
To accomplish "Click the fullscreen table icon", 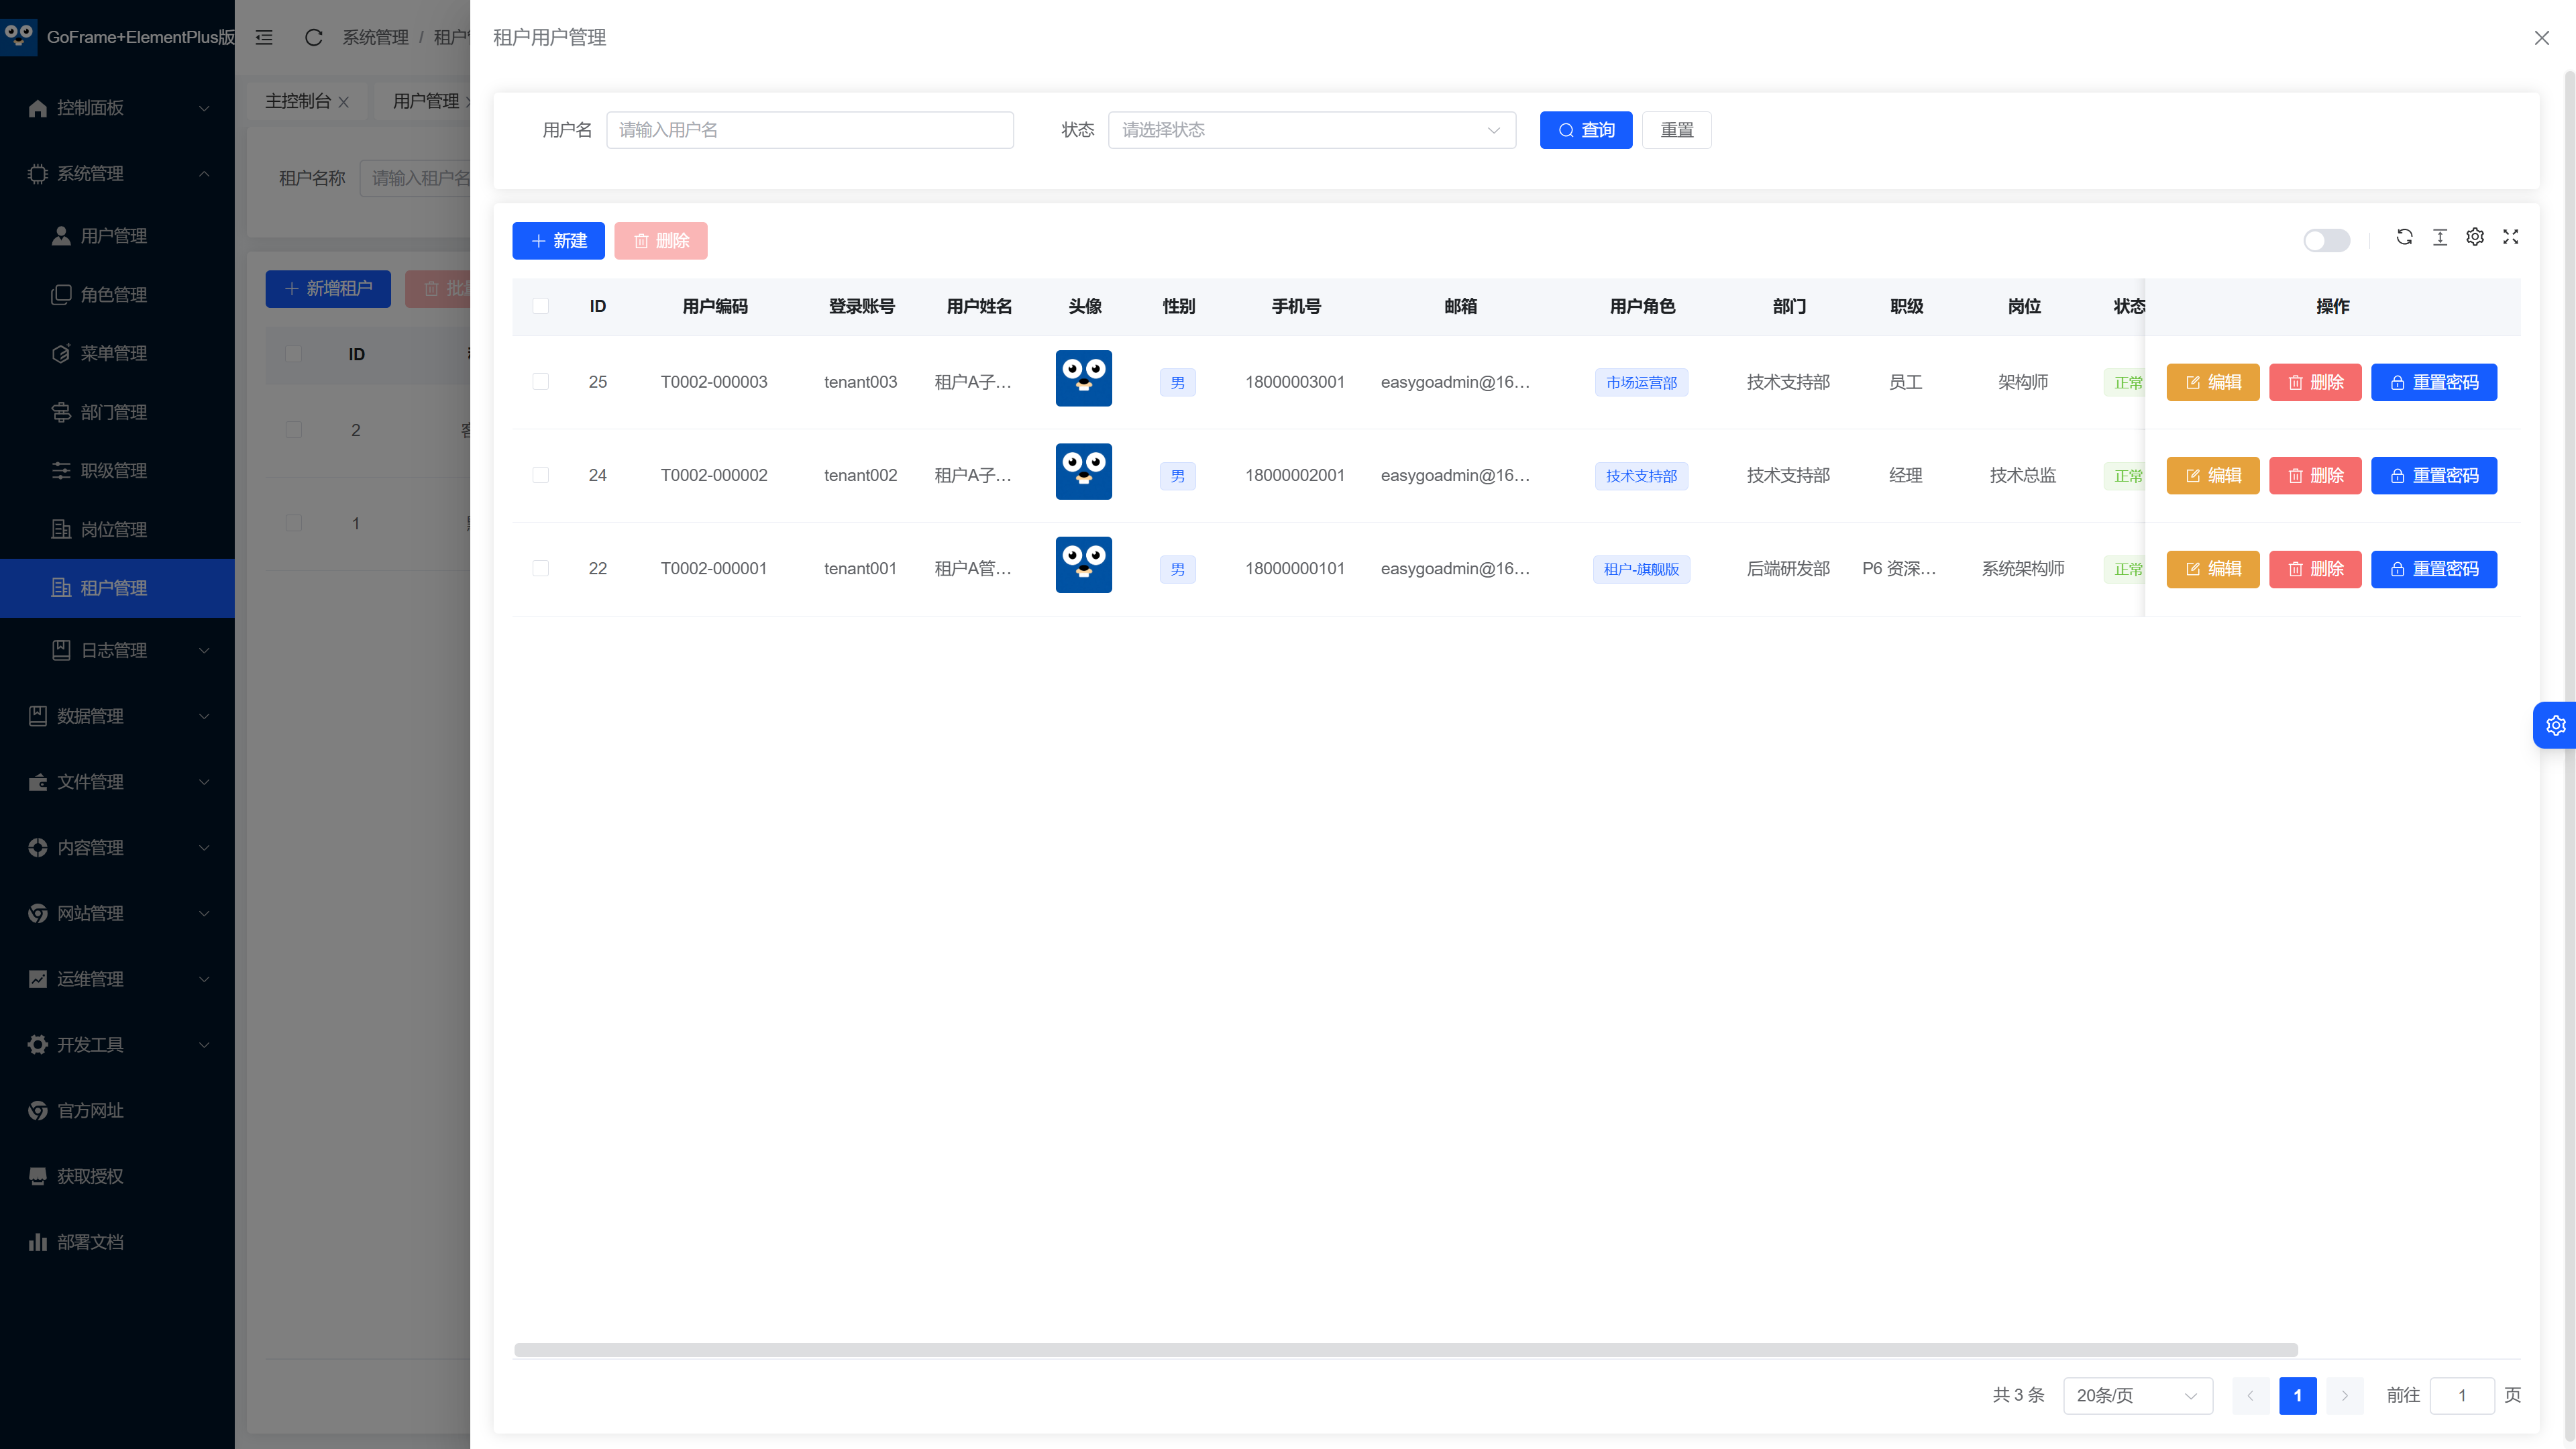I will [2510, 237].
